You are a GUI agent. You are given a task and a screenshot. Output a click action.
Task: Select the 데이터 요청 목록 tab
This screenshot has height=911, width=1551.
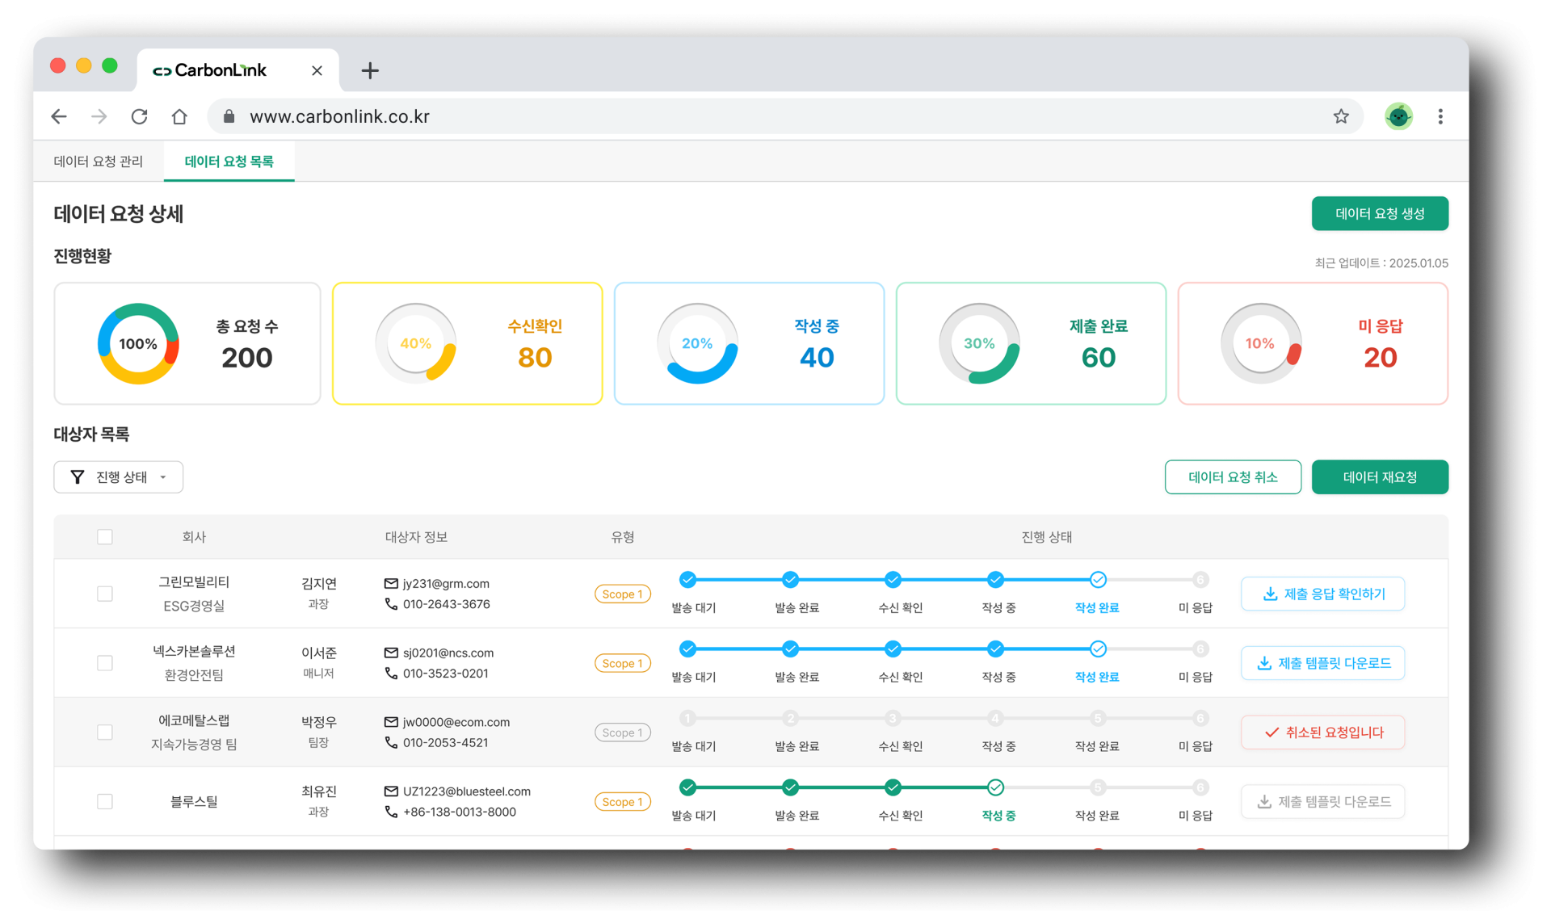point(229,161)
